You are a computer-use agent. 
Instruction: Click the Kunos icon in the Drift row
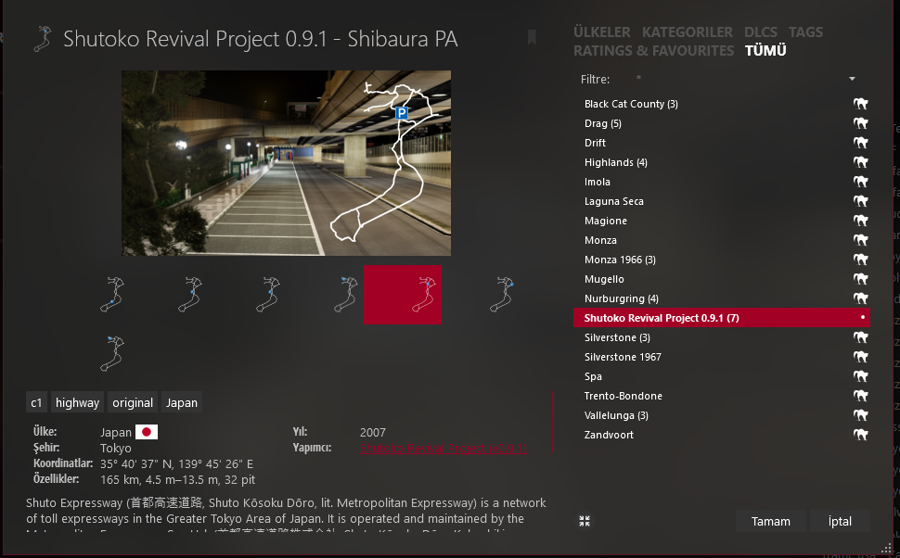[860, 143]
